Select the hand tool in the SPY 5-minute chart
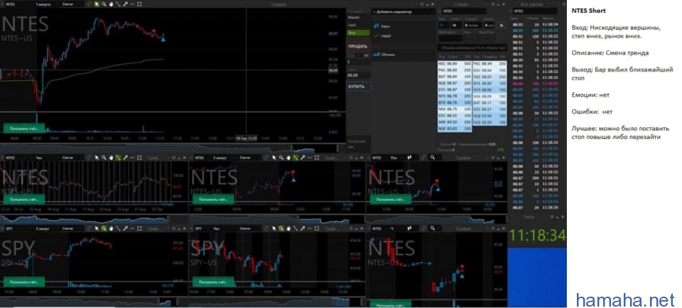The width and height of the screenshot is (682, 308). (112, 229)
